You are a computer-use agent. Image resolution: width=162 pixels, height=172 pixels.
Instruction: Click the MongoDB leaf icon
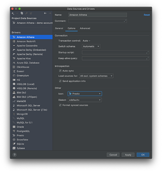click(x=14, y=114)
